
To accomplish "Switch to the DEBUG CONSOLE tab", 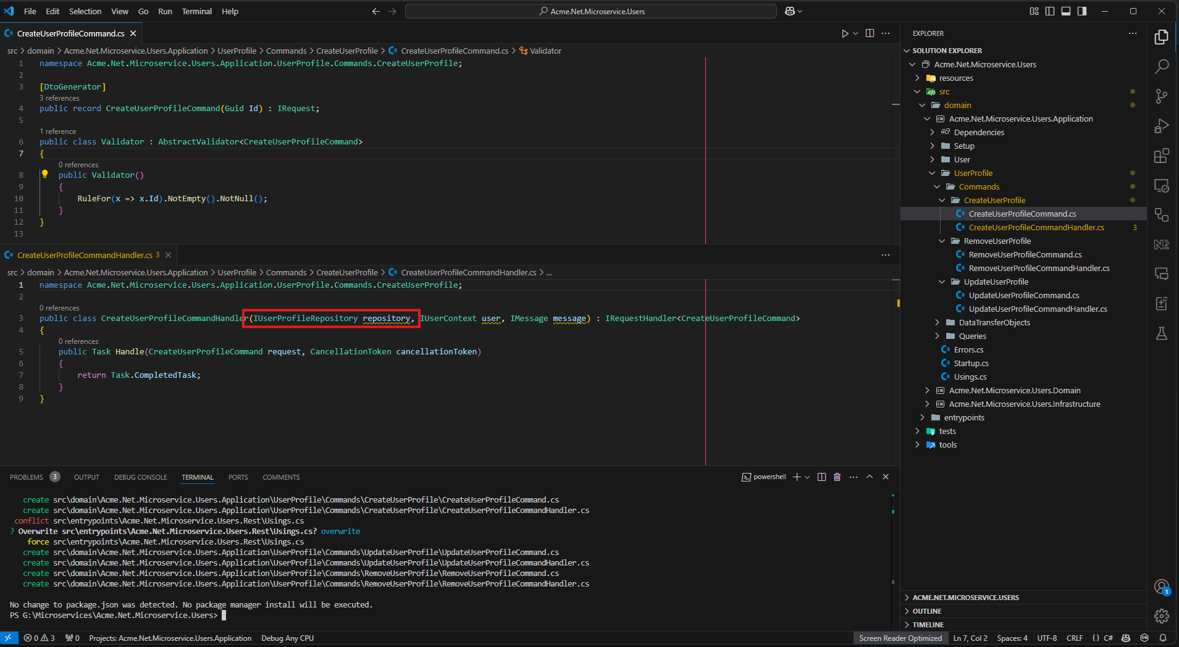I will 140,477.
